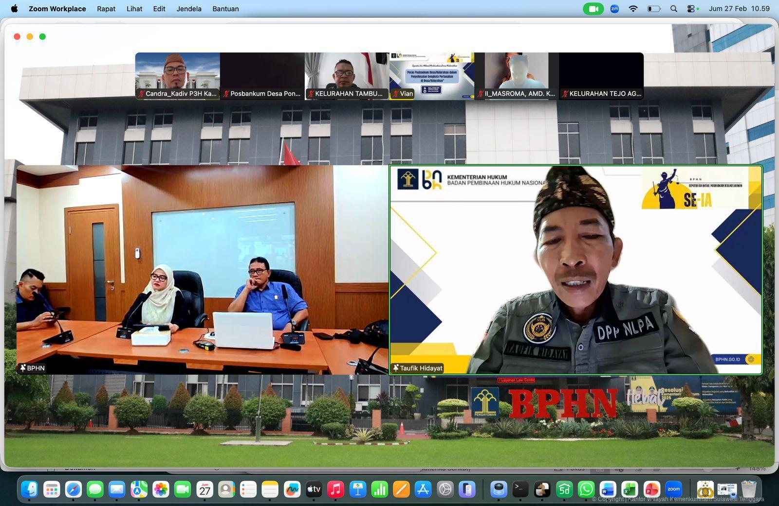The image size is (779, 506).
Task: Launch Microsoft Excel from the Dock
Action: [630, 489]
